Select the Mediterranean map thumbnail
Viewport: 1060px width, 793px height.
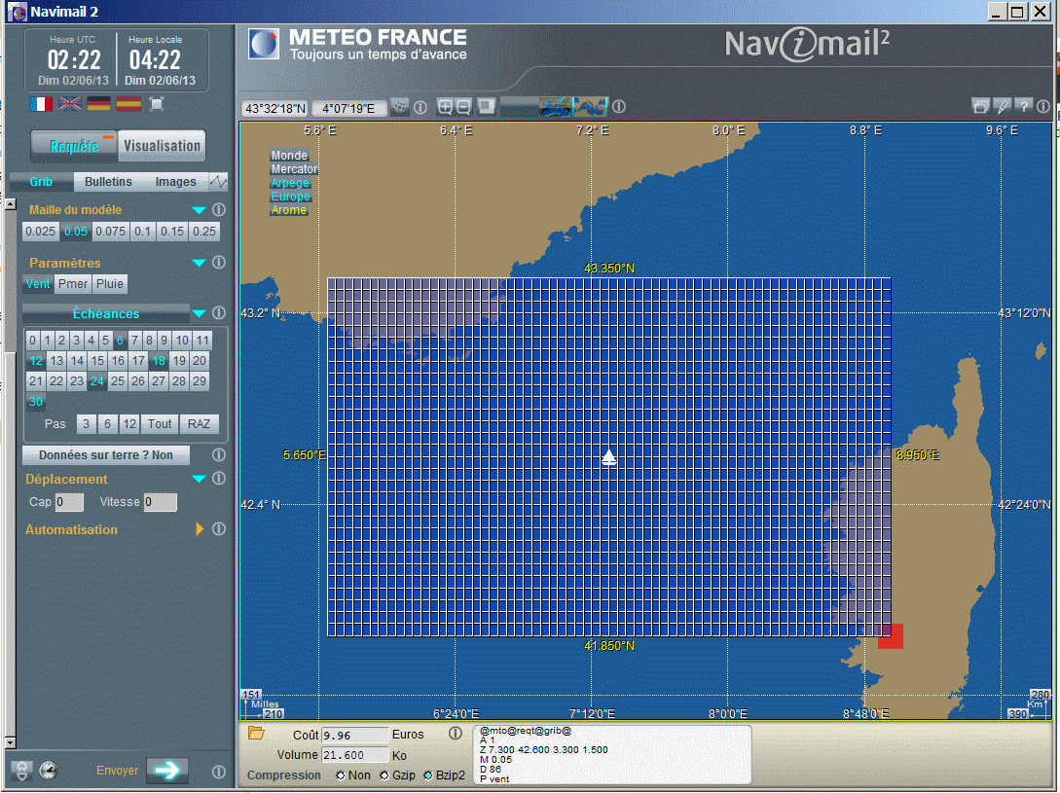(590, 107)
